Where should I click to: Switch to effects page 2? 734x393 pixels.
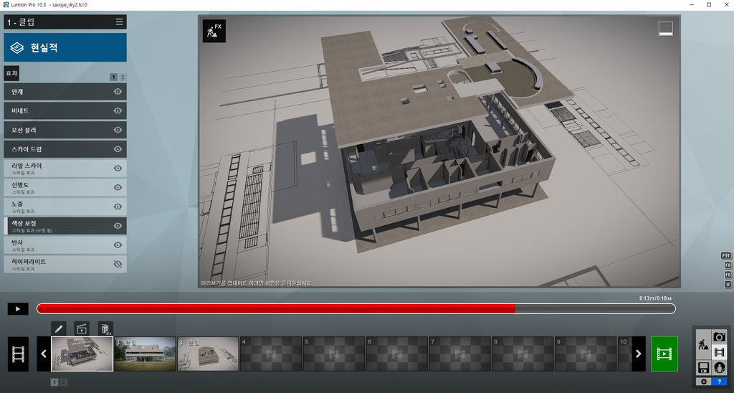pos(123,77)
